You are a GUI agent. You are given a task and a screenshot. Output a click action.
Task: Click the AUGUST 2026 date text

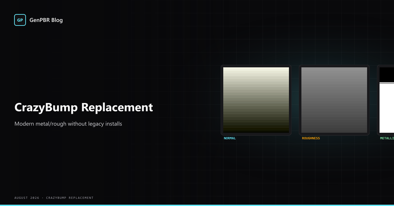pyautogui.click(x=27, y=198)
